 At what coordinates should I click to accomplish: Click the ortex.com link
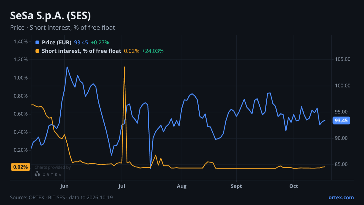pos(341,197)
